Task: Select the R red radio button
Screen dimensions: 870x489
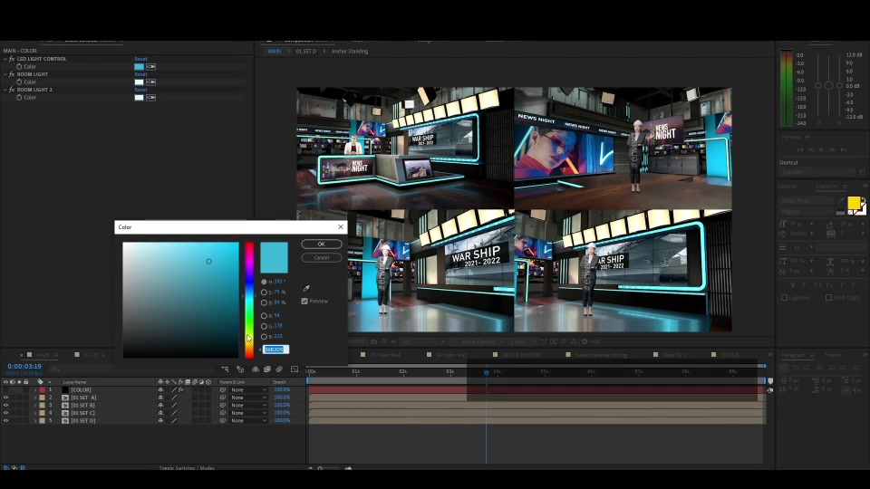Action: 264,315
